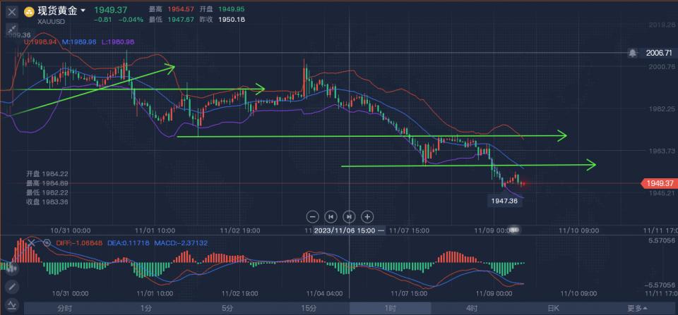This screenshot has height=315, width=678.
Task: Click the 11/07 15:00 label on main time axis
Action: [x=409, y=230]
